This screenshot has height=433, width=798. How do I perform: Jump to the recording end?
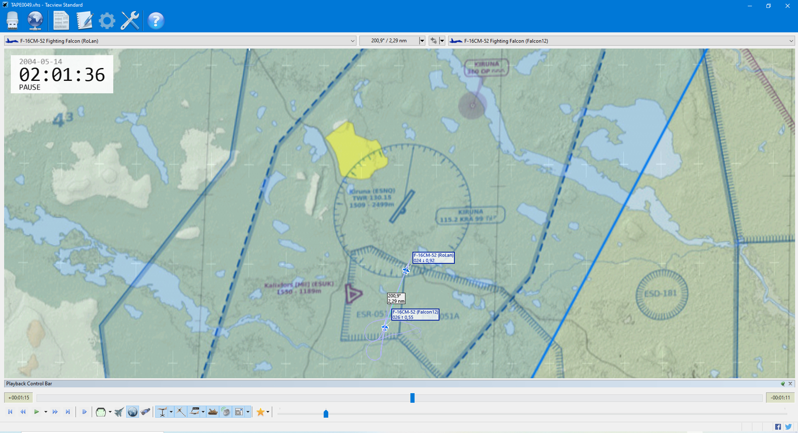click(x=68, y=412)
